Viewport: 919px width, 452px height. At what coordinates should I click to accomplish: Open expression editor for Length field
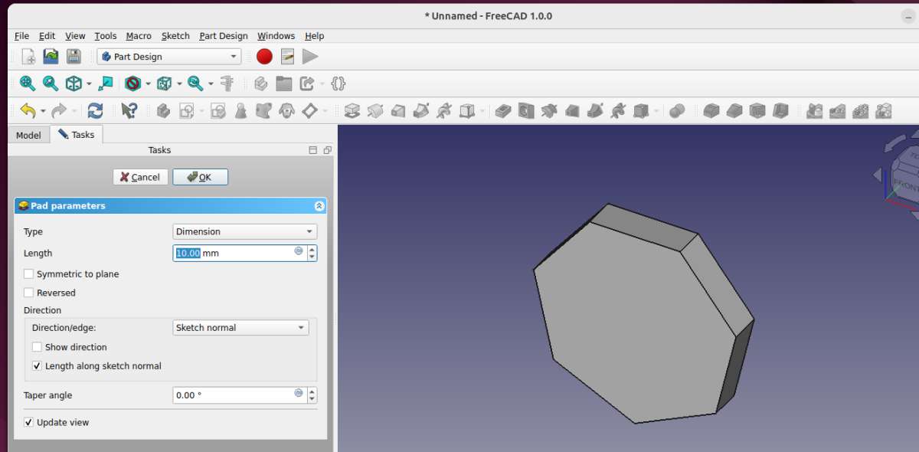point(299,251)
